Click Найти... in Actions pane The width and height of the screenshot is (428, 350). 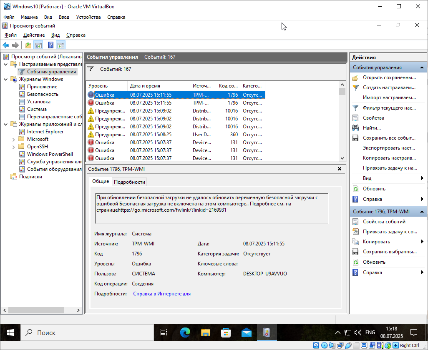(x=372, y=128)
